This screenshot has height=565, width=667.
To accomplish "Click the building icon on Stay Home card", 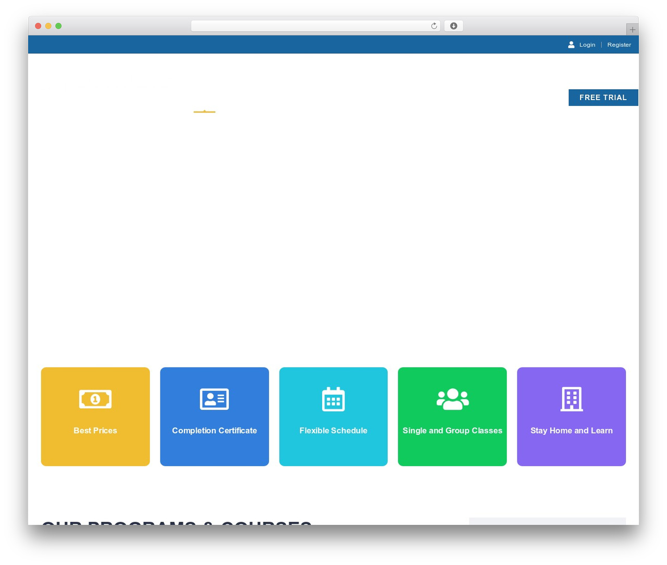I will tap(572, 399).
